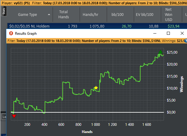Viewport: 187px width, 136px height.
Task: Click the $25,00 y-axis label
Action: [x=172, y=52]
